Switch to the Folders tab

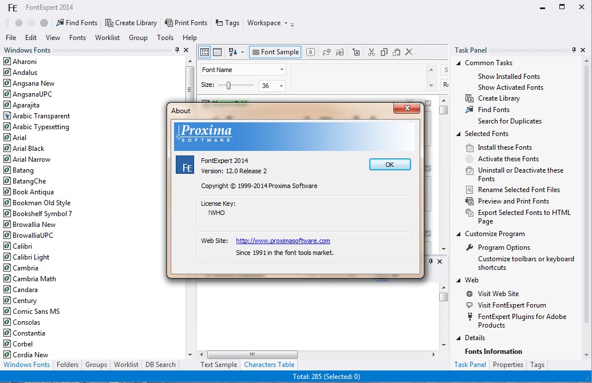(68, 365)
